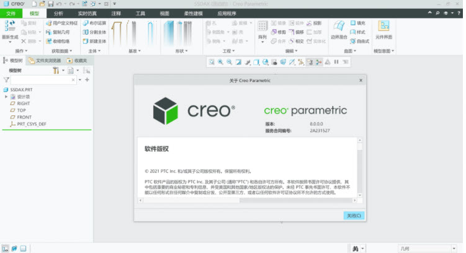Expand the 设计项 tree node
Image resolution: width=466 pixels, height=253 pixels.
click(6, 97)
